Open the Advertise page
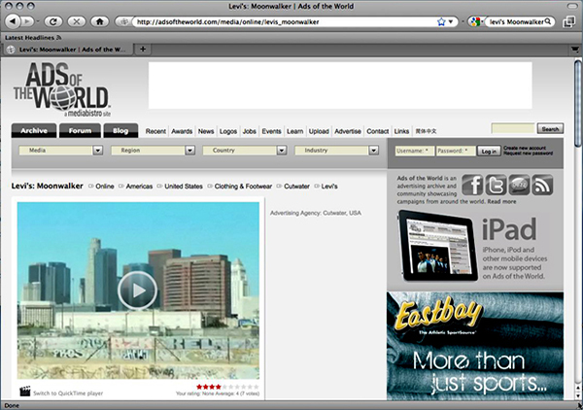 (x=348, y=131)
